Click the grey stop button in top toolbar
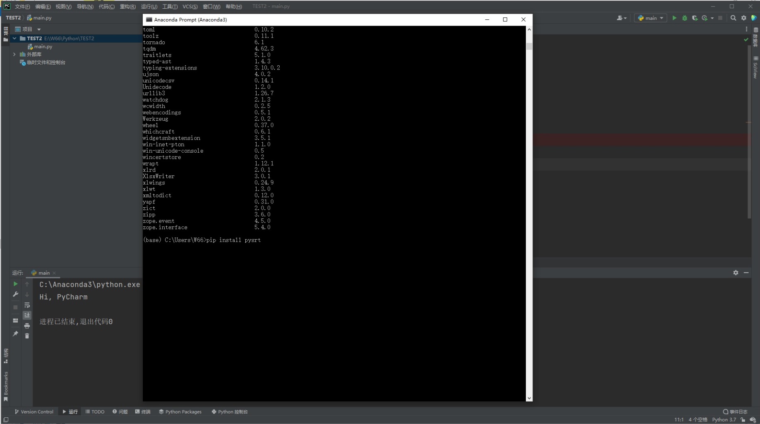 pos(720,18)
